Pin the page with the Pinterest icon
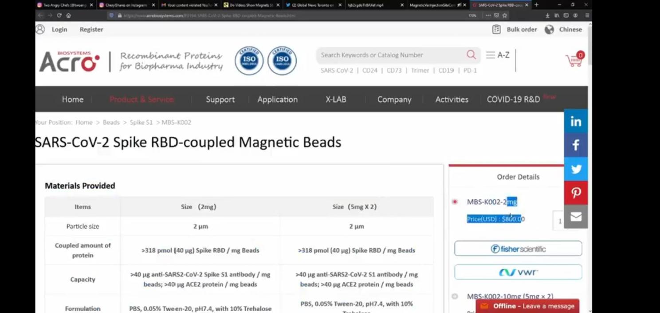Image resolution: width=660 pixels, height=313 pixels. [x=576, y=193]
